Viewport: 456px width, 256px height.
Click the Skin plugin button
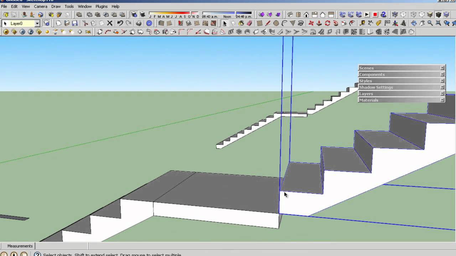[x=342, y=15]
